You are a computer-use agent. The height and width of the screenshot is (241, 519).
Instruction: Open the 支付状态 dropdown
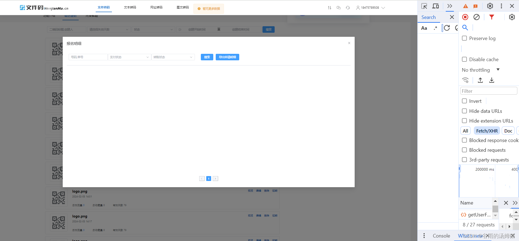(x=129, y=57)
